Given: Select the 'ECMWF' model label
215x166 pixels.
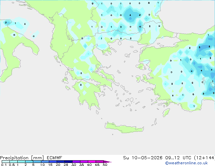Looking at the screenshot, I should 54,158.
